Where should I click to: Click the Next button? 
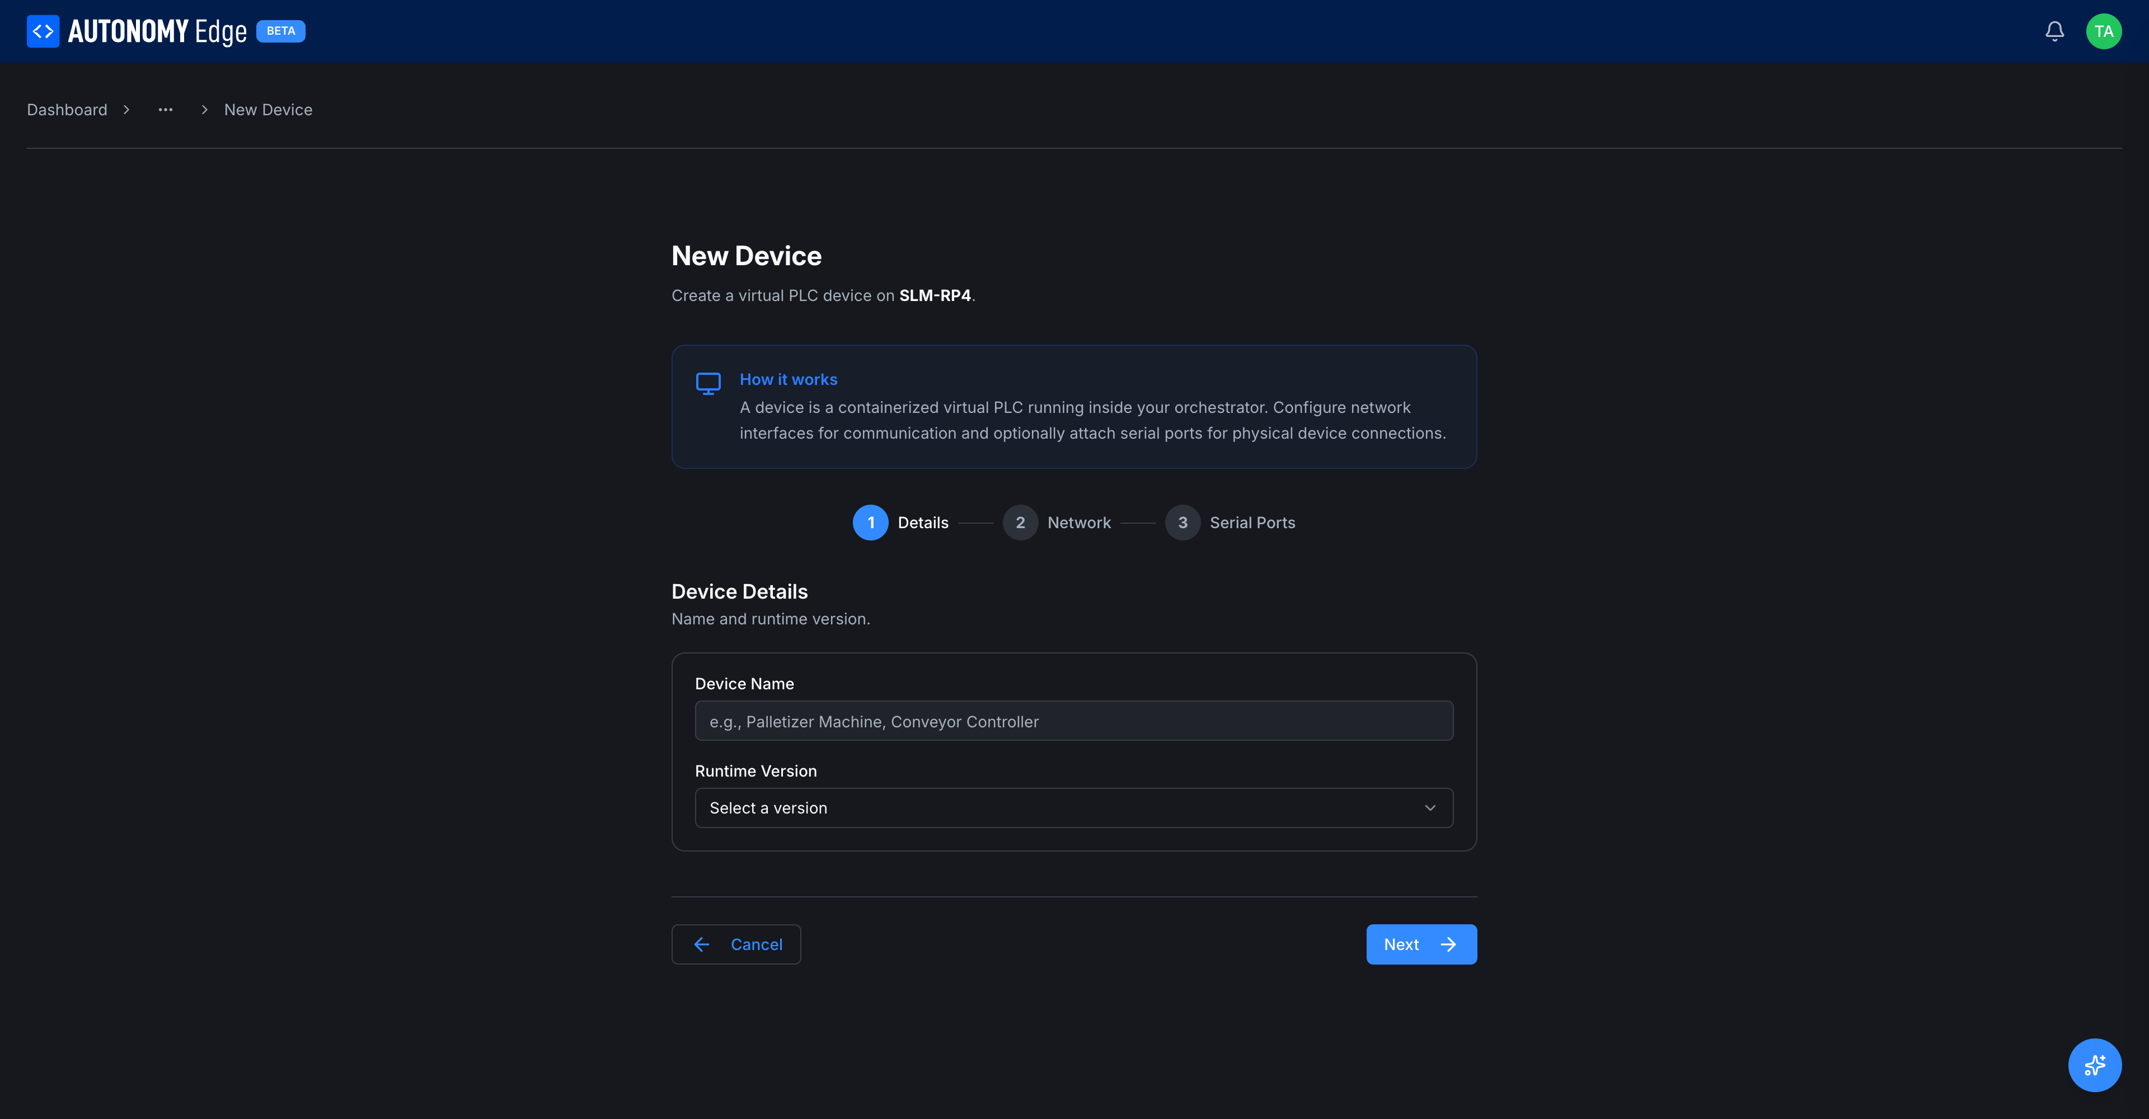coord(1421,945)
